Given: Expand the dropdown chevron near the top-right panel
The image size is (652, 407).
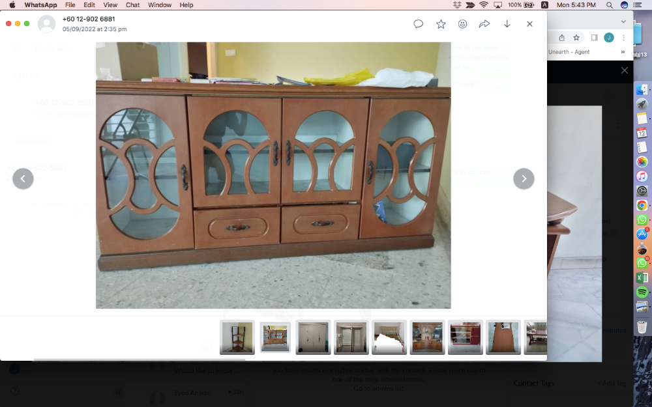Looking at the screenshot, I should [x=623, y=20].
